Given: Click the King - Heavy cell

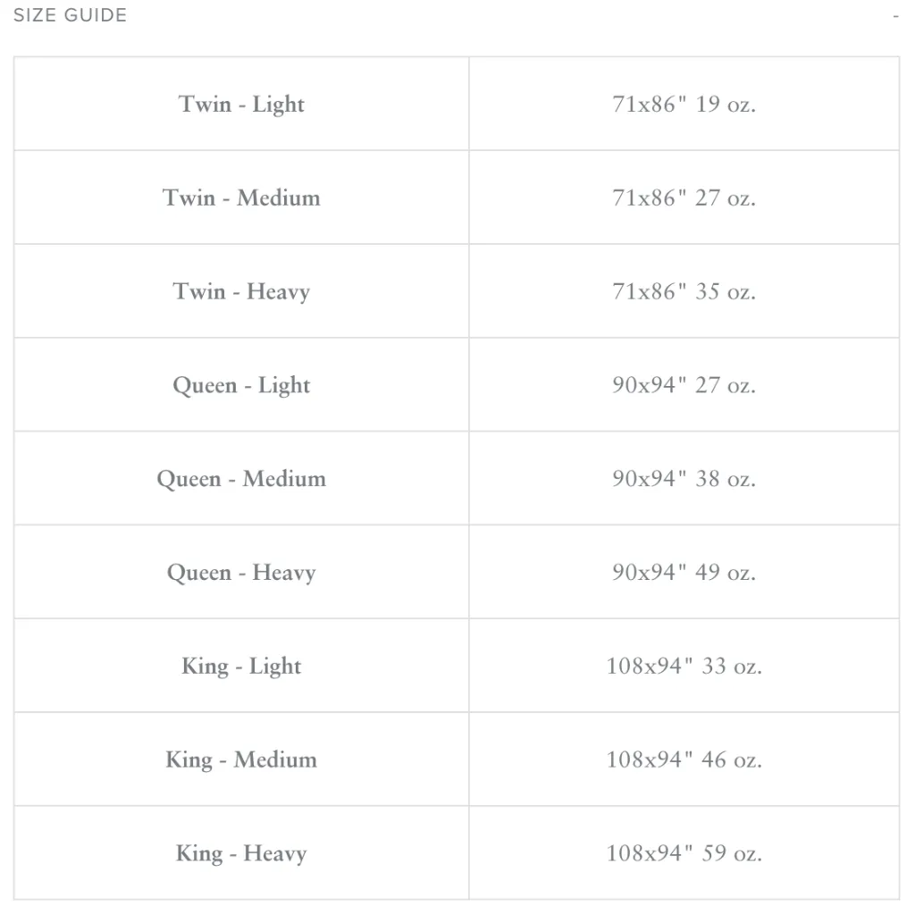Looking at the screenshot, I should pos(241,853).
